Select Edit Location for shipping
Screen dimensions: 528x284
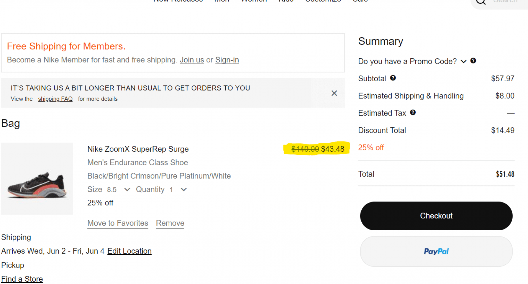click(129, 251)
